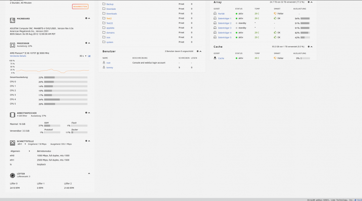Viewport: 362px width, 201px height.
Task: Click the Datenträger 5 active status dot
Action: pos(236,37)
